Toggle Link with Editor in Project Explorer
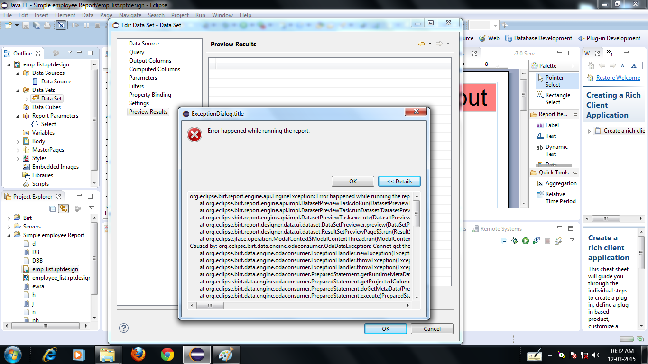648x364 pixels. coord(63,209)
